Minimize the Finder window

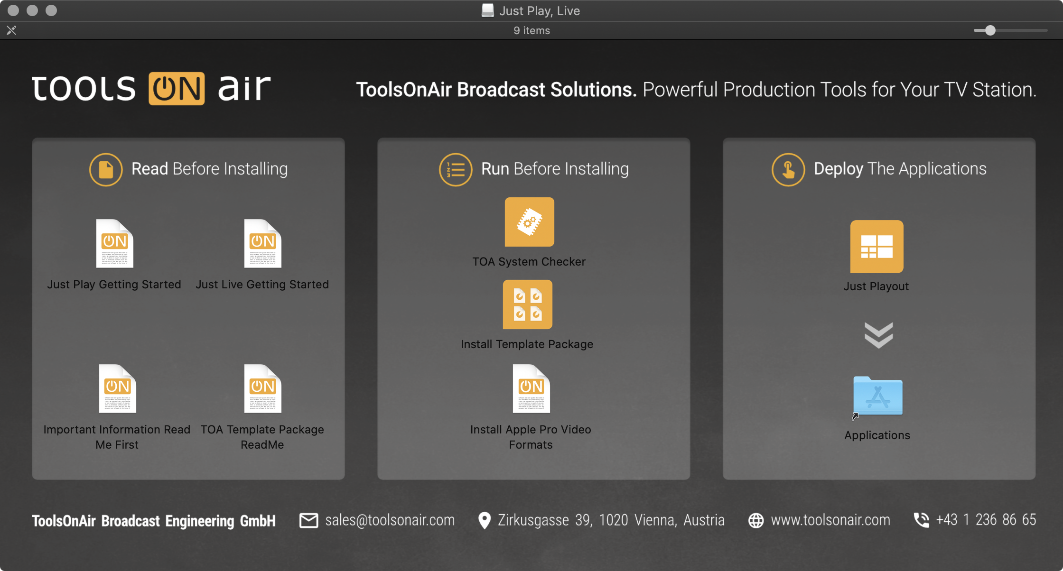pos(32,10)
